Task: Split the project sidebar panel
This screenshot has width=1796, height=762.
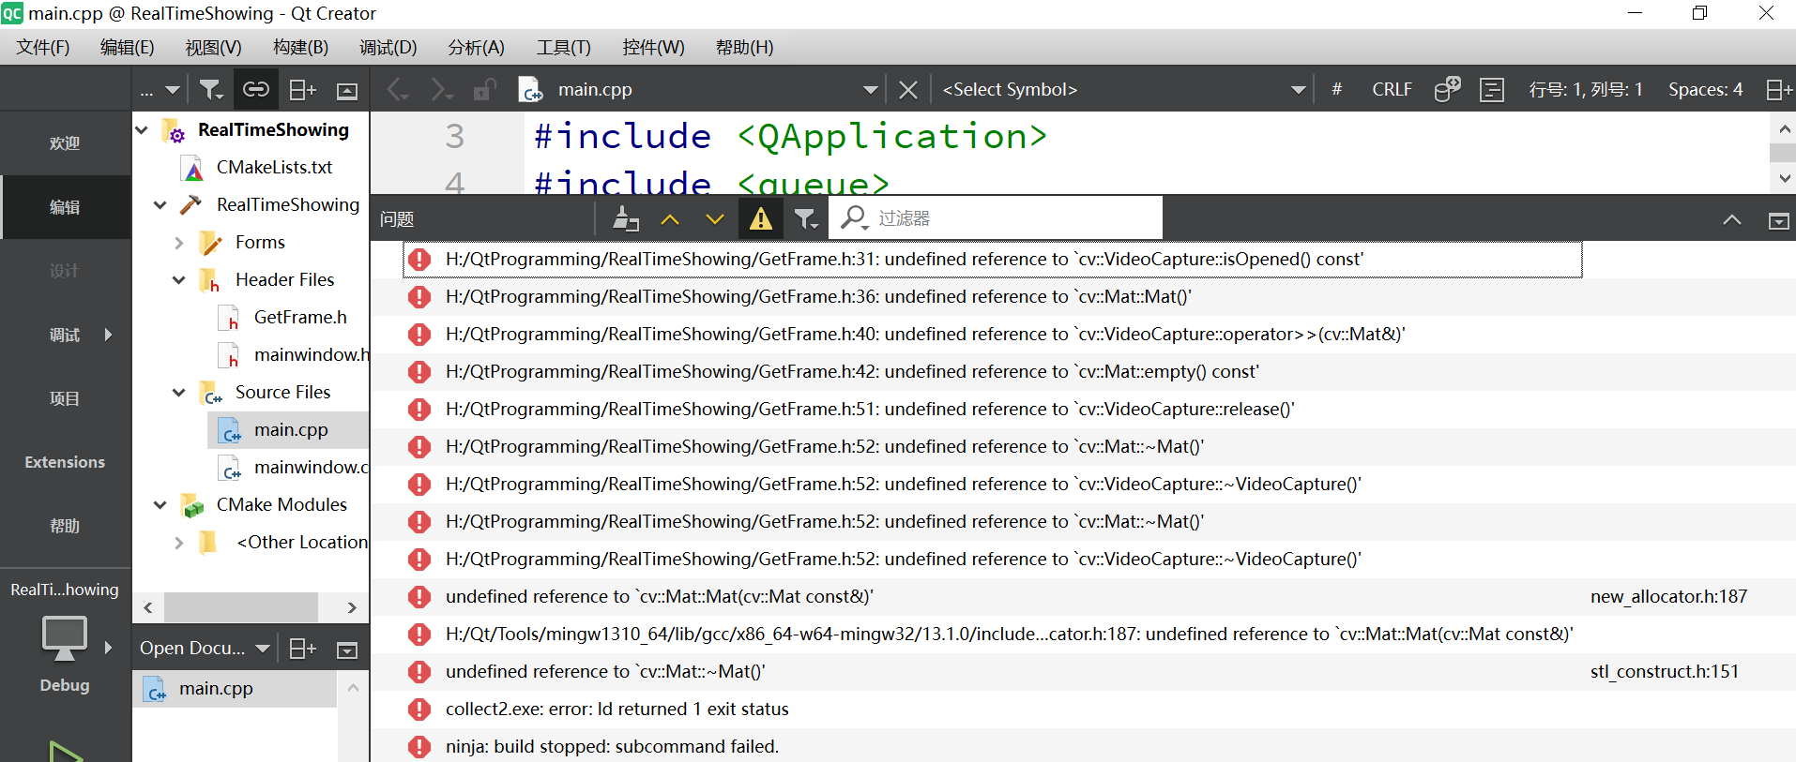Action: (x=302, y=90)
